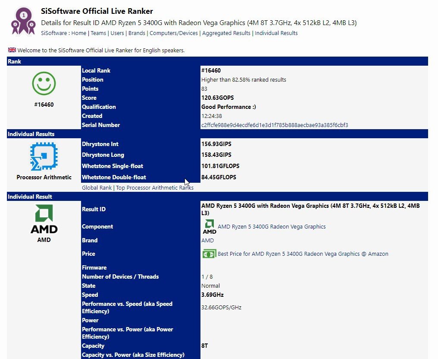The height and width of the screenshot is (359, 438).
Task: Click the large AMD brand logo
Action: (x=44, y=219)
